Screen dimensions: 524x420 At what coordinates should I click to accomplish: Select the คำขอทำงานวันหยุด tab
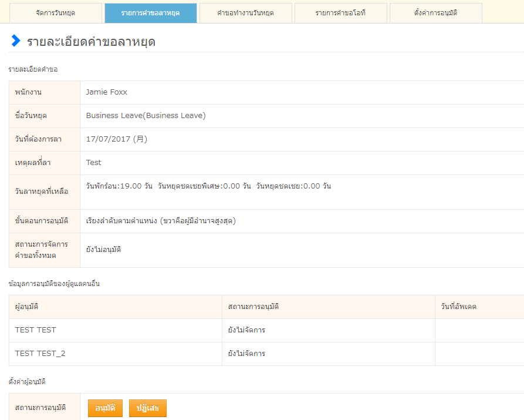click(x=245, y=13)
